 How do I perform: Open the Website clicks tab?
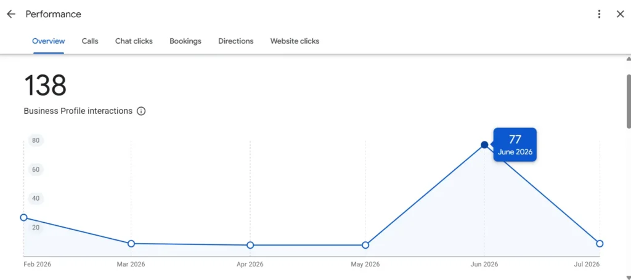point(295,41)
